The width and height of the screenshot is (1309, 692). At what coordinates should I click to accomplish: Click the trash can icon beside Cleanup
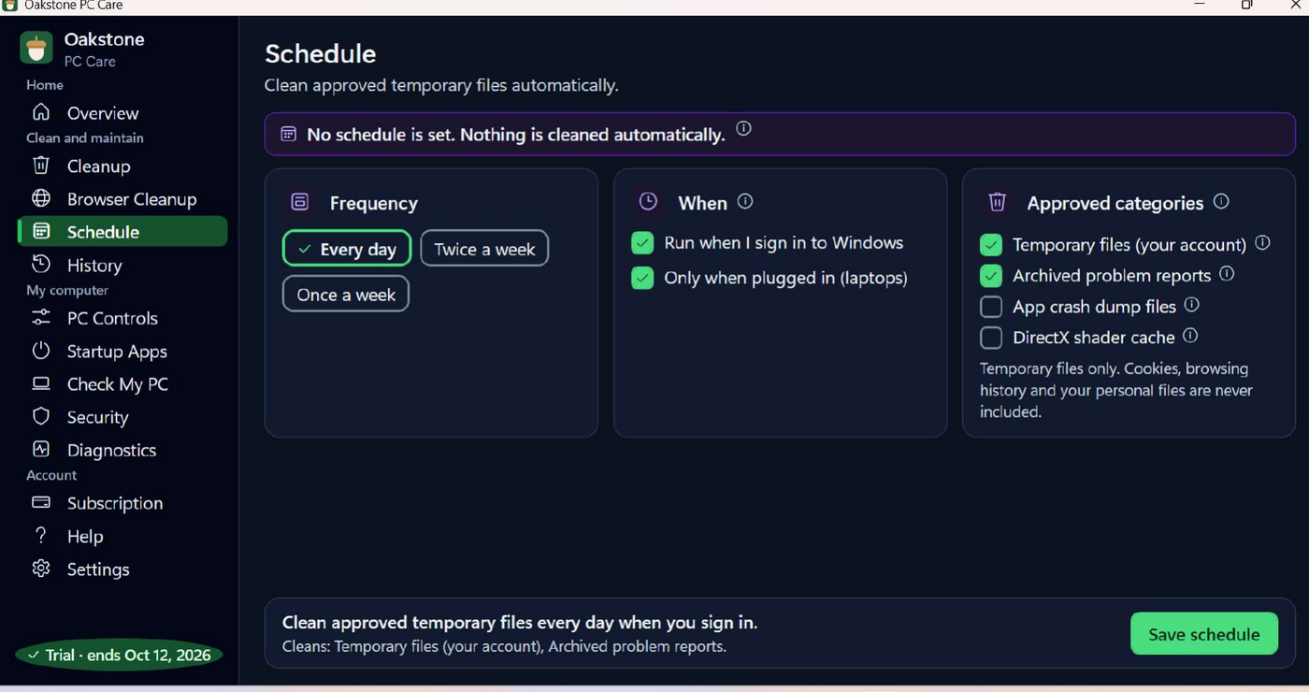41,166
